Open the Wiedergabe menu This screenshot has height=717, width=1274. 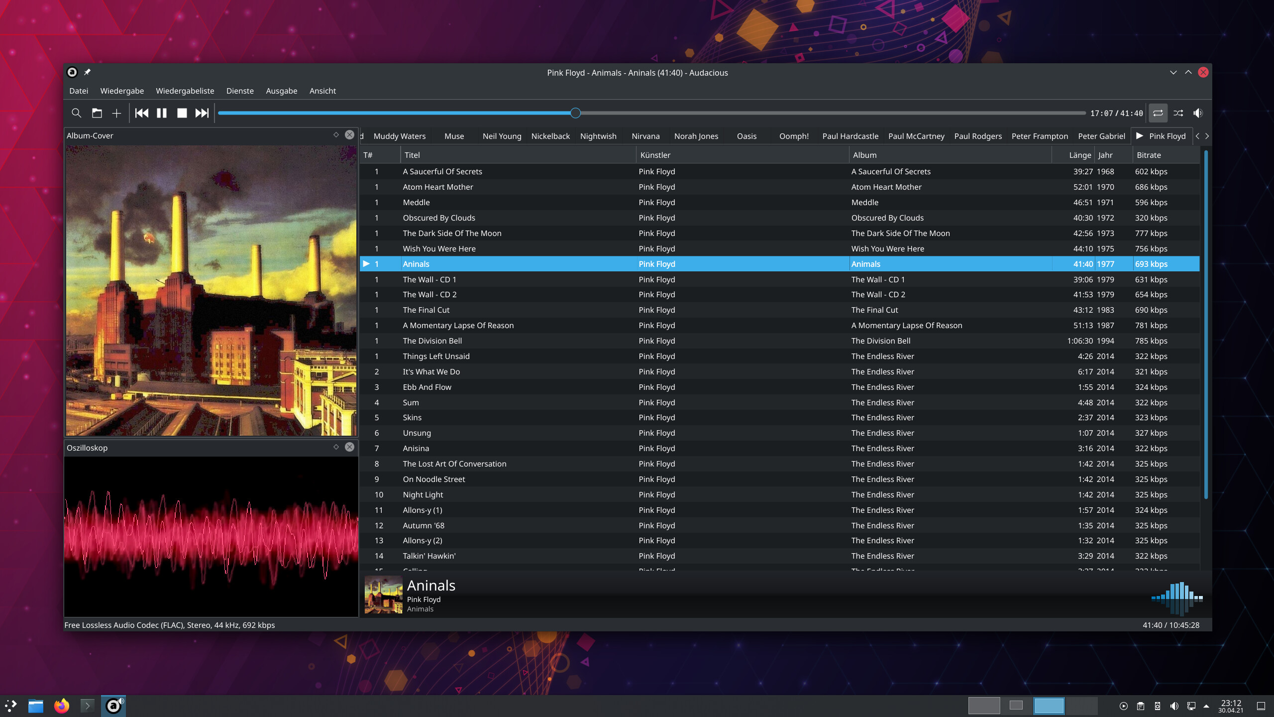point(122,91)
